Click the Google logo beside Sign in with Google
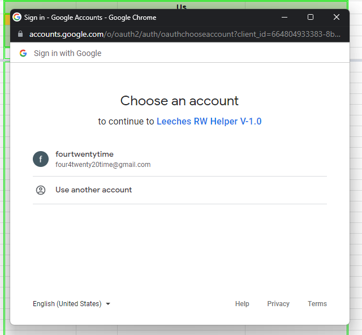Viewport: 362px width, 335px height. coord(23,53)
